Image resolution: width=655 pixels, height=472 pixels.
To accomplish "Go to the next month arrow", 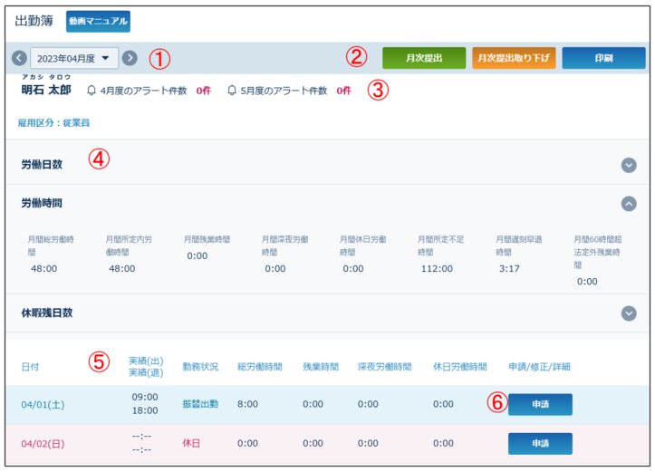I will [x=130, y=58].
